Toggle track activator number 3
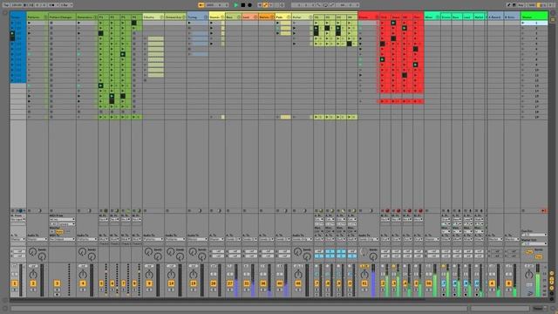The image size is (558, 314). tap(57, 283)
